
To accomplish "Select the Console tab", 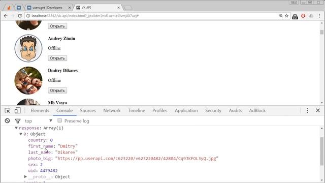I will point(64,111).
